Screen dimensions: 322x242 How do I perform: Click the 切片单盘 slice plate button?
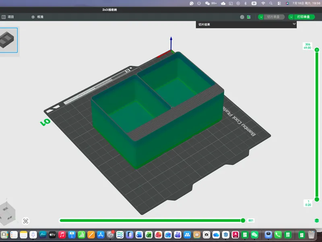274,17
